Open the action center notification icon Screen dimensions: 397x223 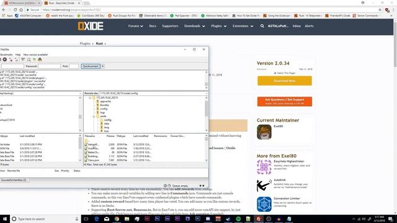pyautogui.click(x=390, y=219)
